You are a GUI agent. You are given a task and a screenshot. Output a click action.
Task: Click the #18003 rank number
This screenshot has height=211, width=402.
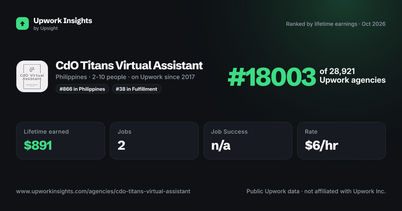pos(272,77)
